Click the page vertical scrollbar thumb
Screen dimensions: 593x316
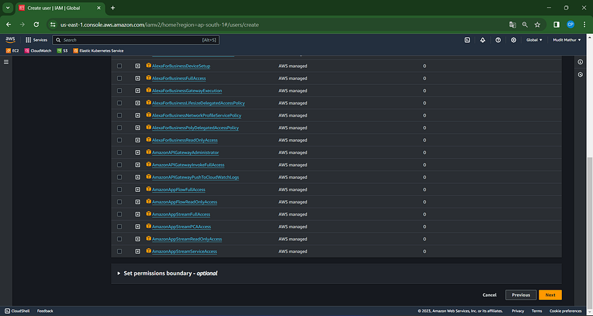click(x=589, y=231)
